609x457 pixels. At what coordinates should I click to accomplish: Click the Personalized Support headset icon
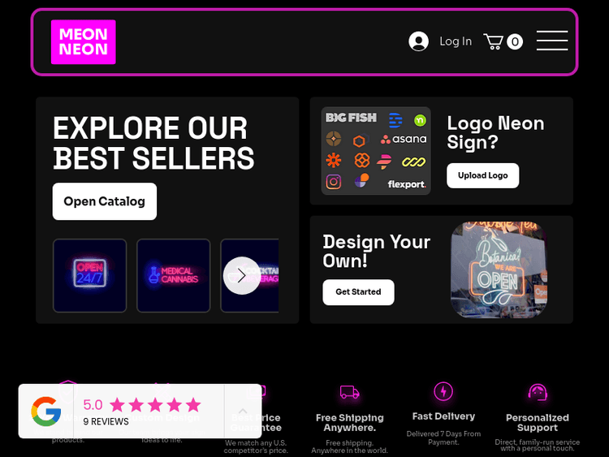click(538, 393)
